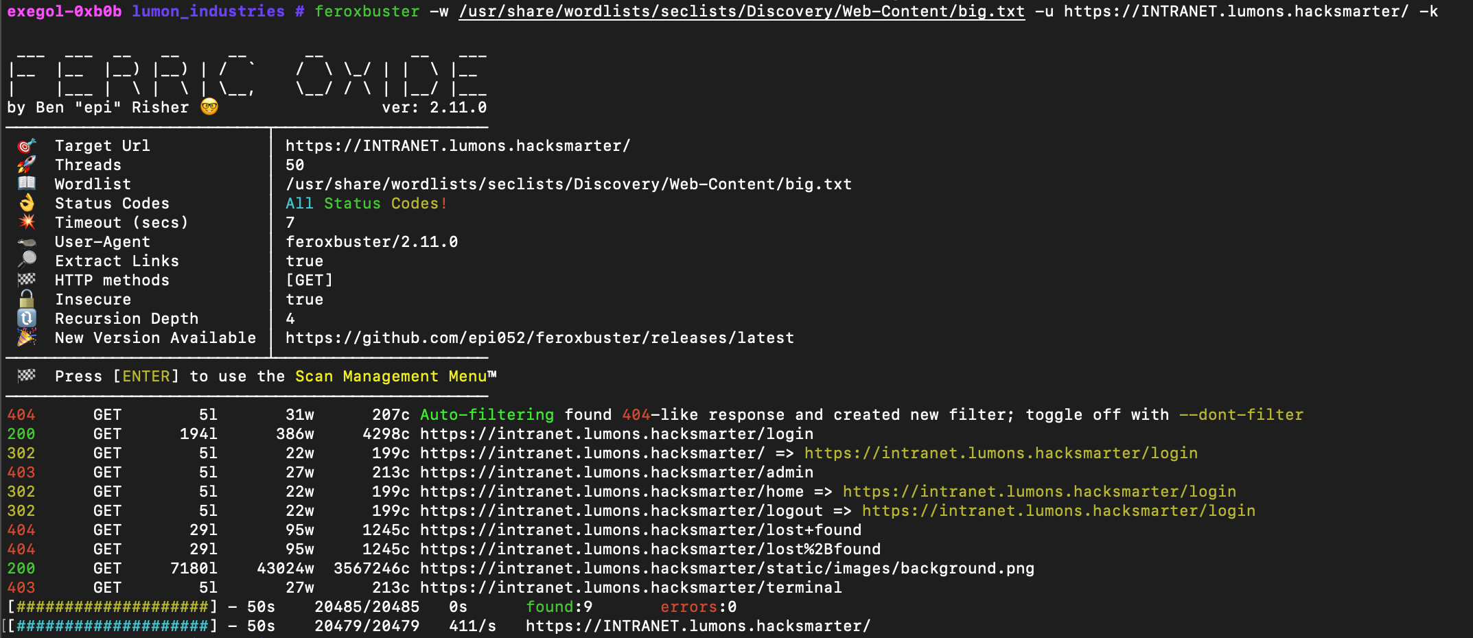The image size is (1473, 638).
Task: Click the checkered flag icon beside HTTP methods
Action: coord(27,280)
